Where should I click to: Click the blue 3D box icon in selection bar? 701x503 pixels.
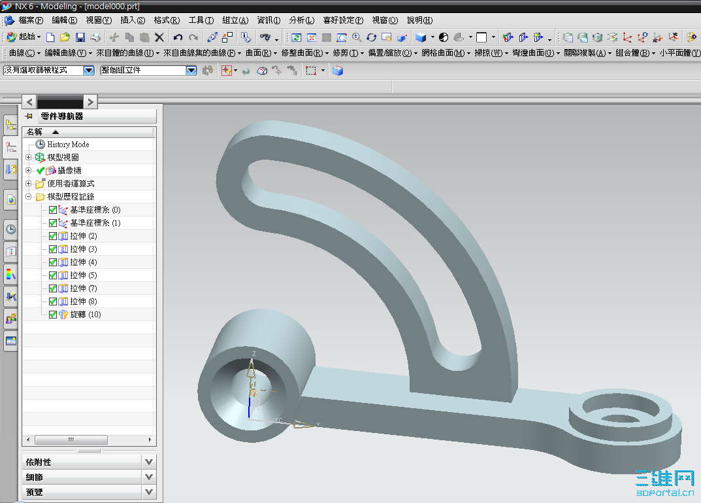338,71
